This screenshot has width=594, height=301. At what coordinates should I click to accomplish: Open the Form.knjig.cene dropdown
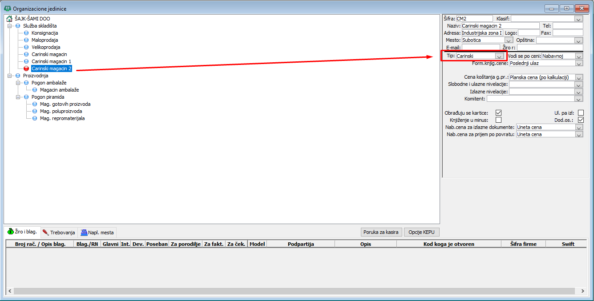[x=578, y=63]
